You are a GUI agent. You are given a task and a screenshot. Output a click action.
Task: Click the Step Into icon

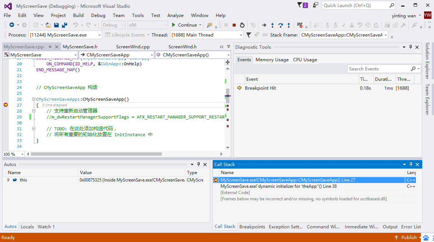272,25
